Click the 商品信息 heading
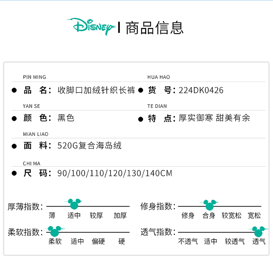This screenshot has width=273, height=263. 154,28
